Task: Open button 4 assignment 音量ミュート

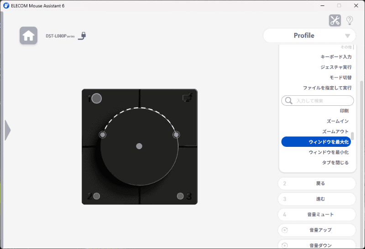Action: tap(317, 214)
